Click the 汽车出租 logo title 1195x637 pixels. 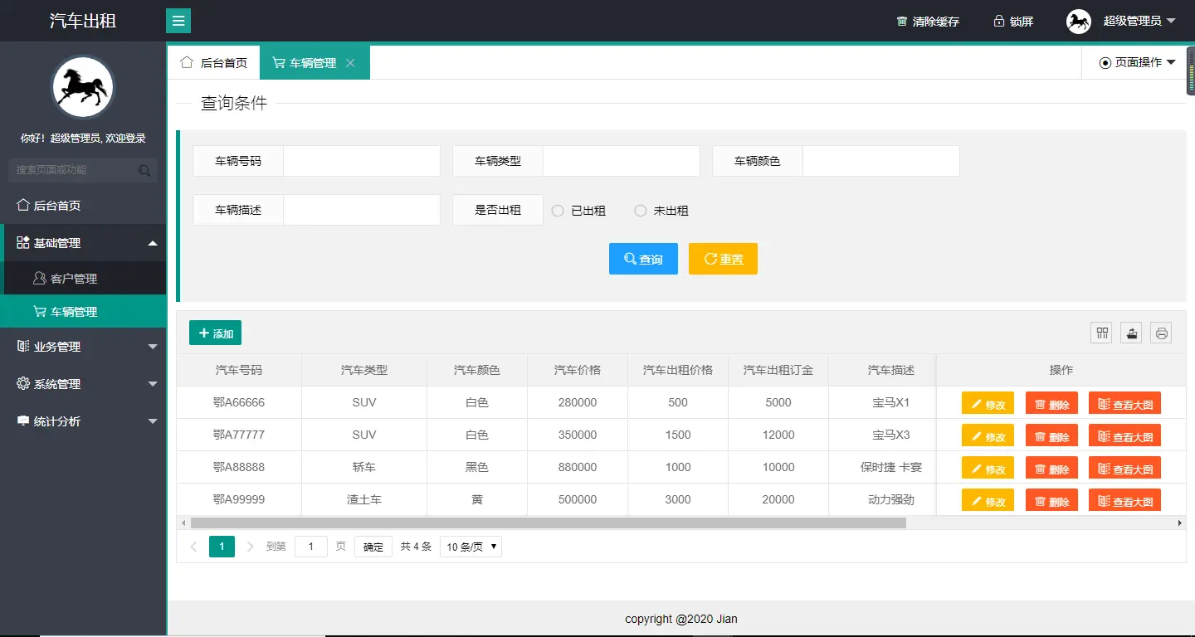(83, 21)
